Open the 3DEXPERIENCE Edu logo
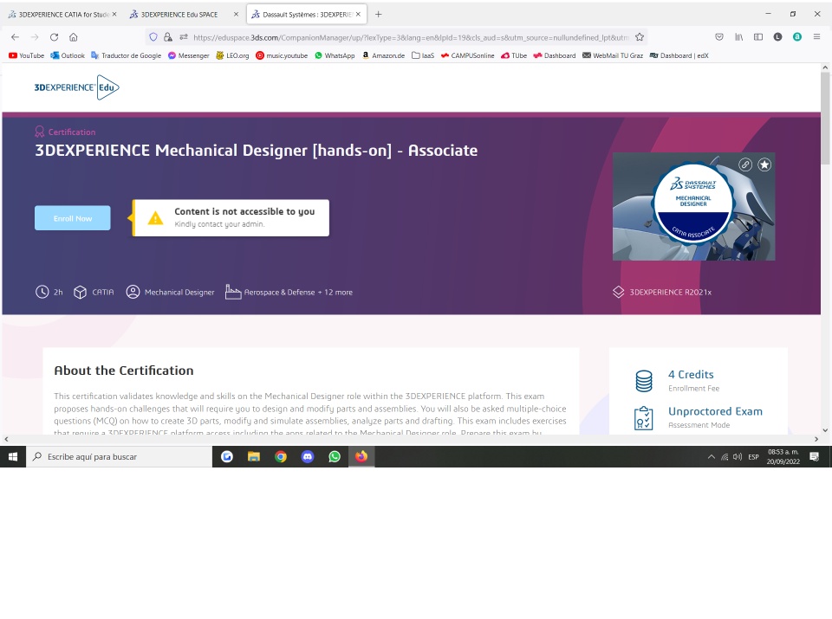Viewport: 832px width, 619px height. [x=76, y=87]
